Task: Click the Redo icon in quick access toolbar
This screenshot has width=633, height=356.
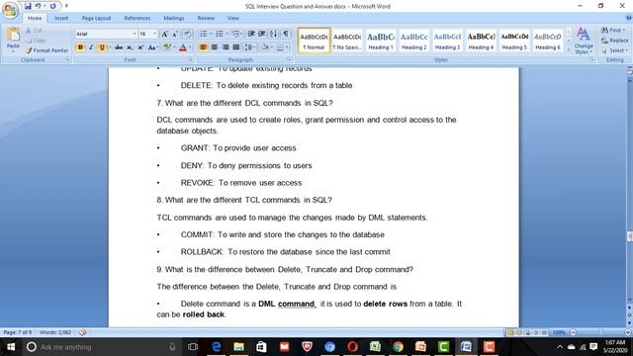Action: 52,6
